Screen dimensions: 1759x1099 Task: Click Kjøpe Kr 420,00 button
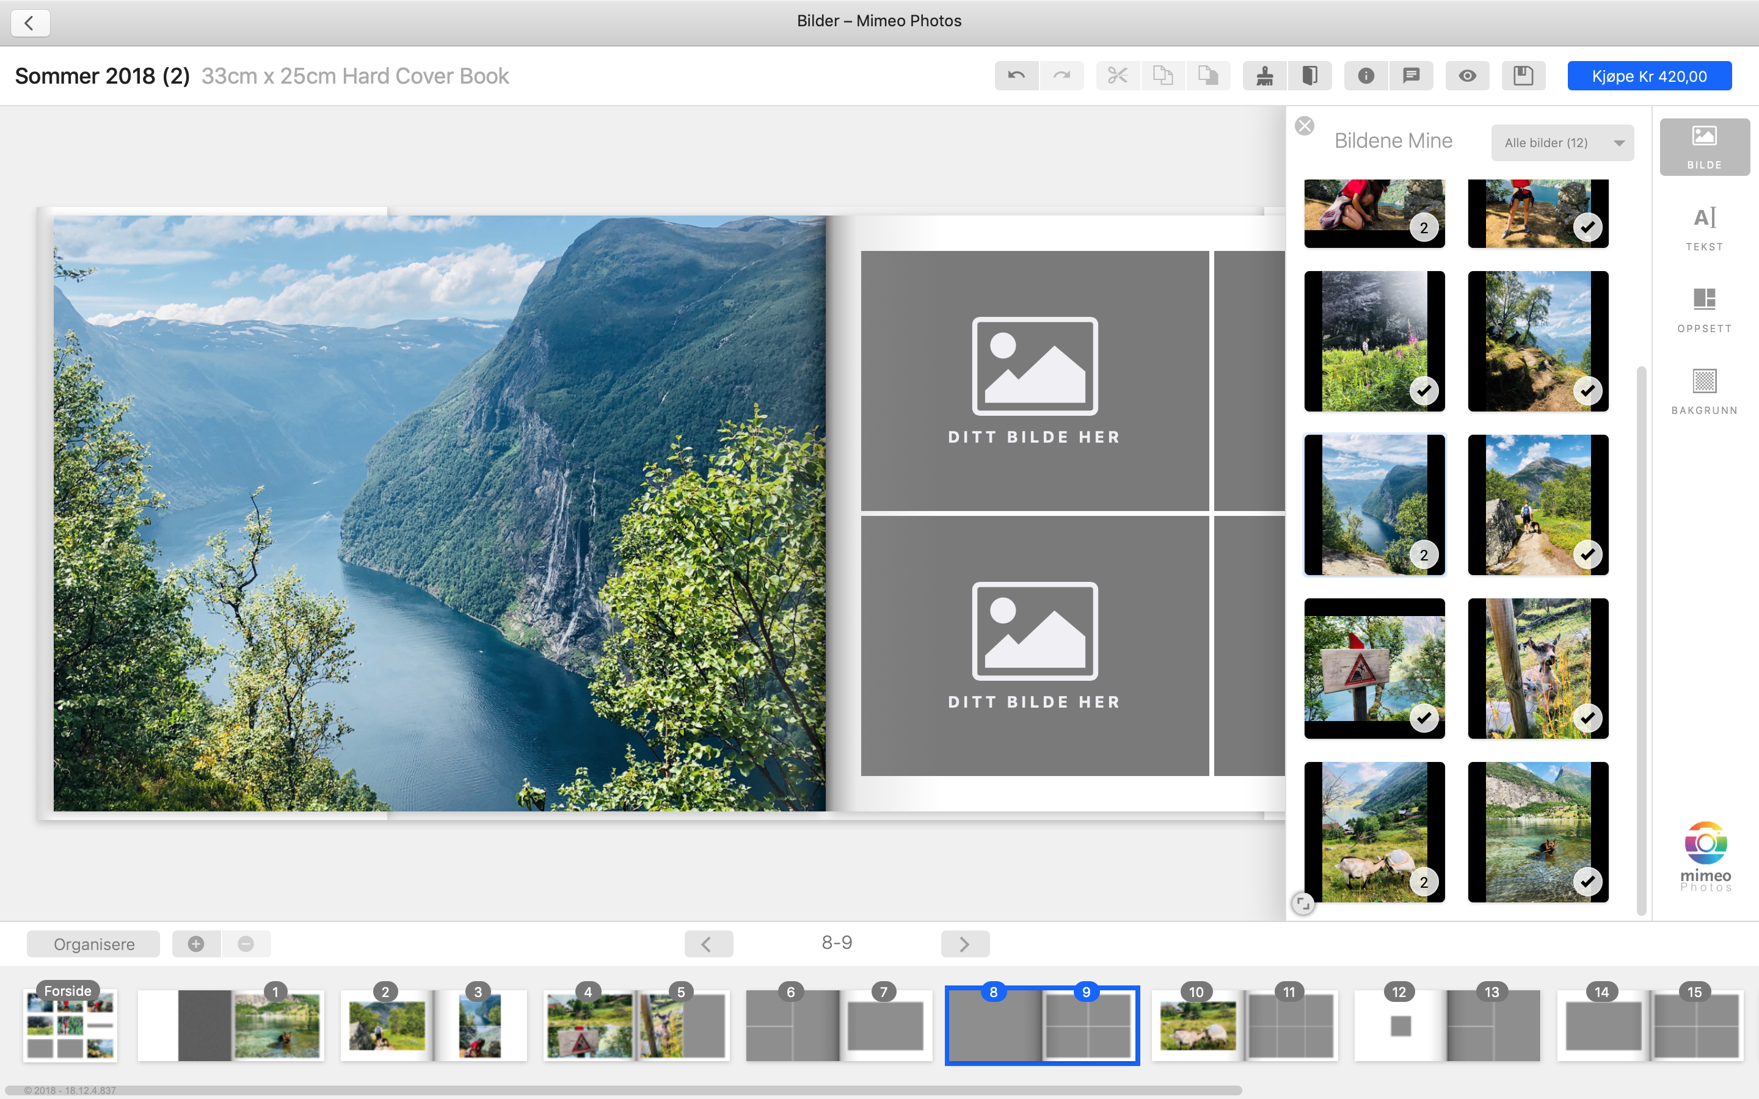pyautogui.click(x=1649, y=76)
